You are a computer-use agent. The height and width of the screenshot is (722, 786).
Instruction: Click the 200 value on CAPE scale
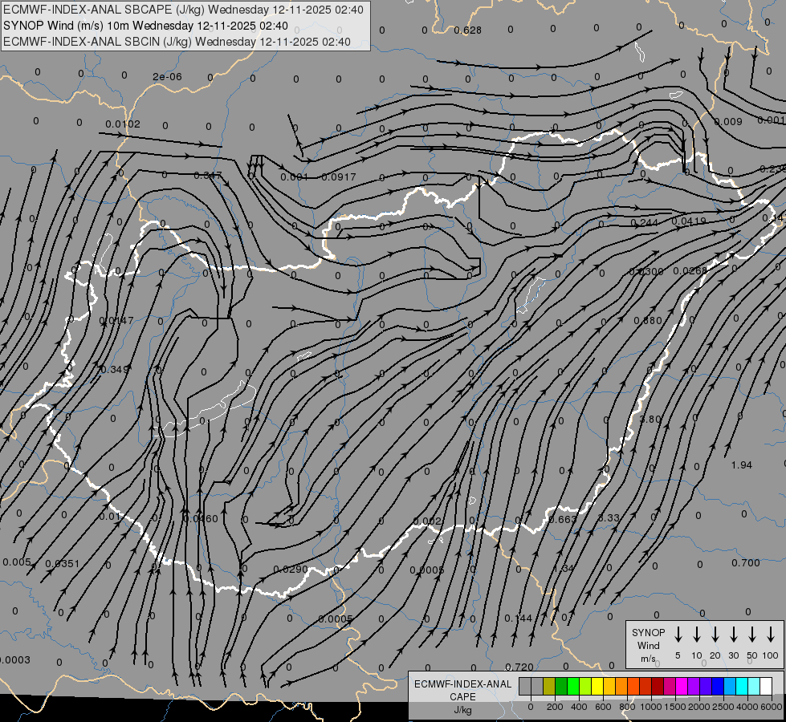coord(555,707)
